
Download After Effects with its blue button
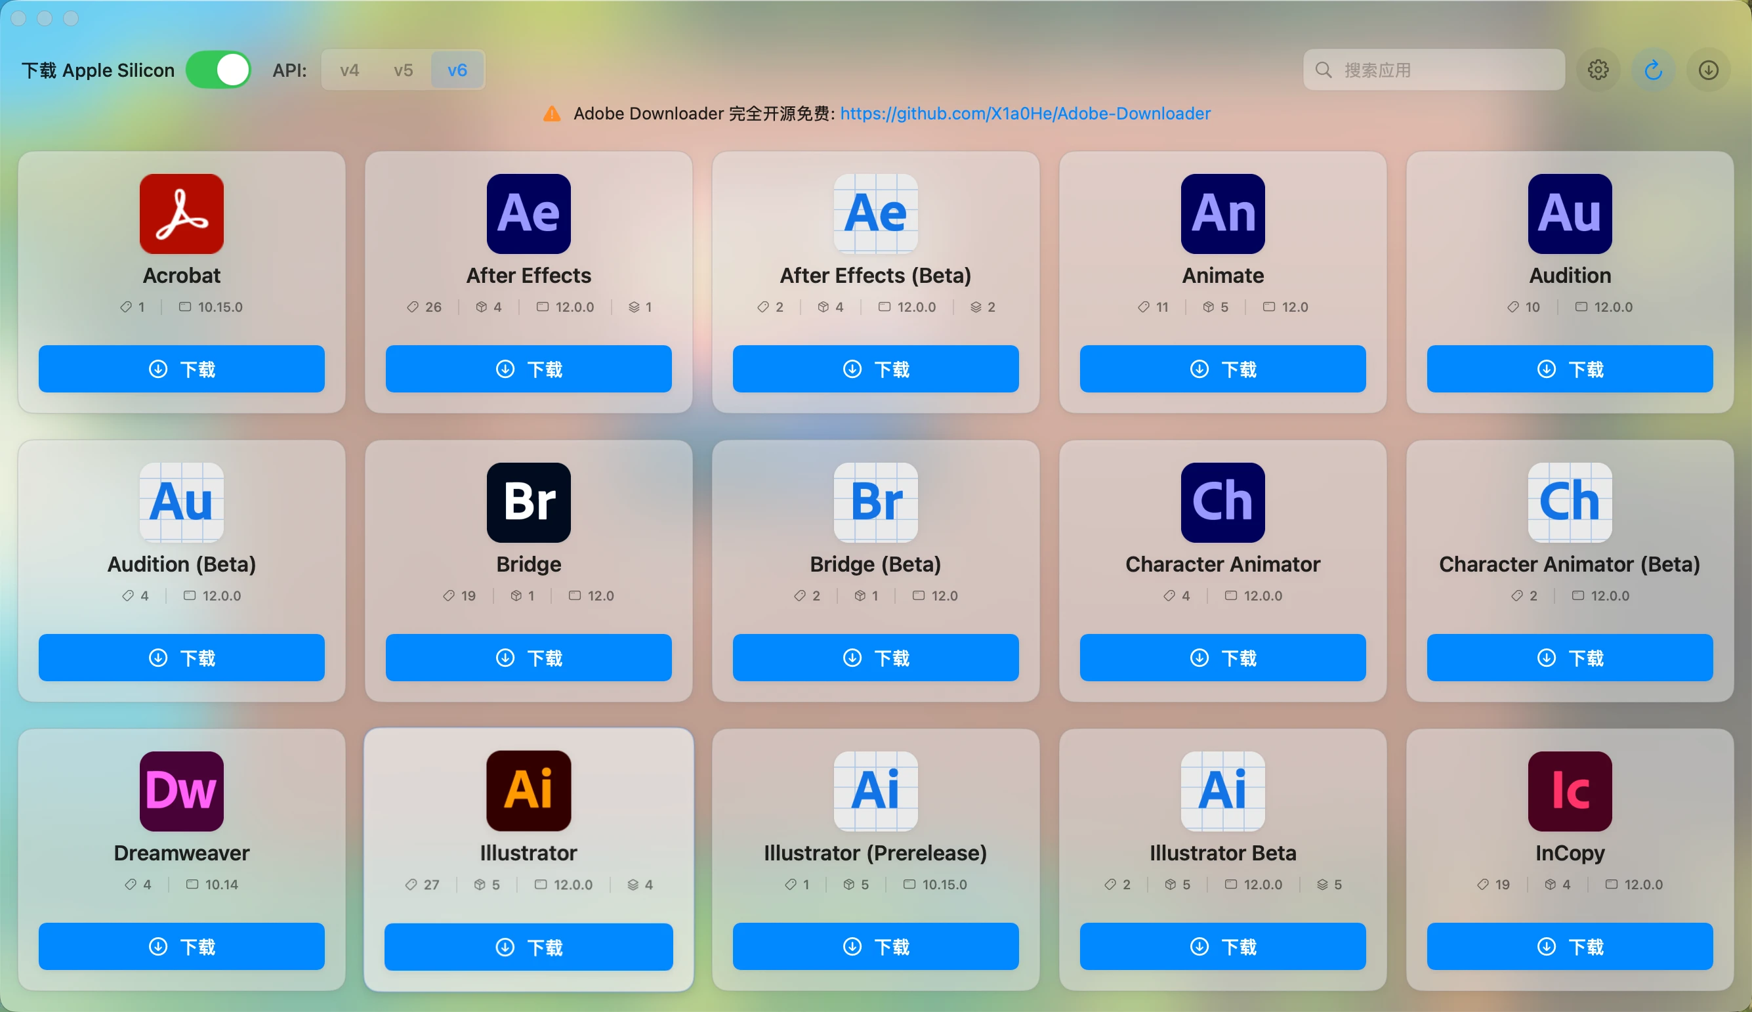pos(528,368)
